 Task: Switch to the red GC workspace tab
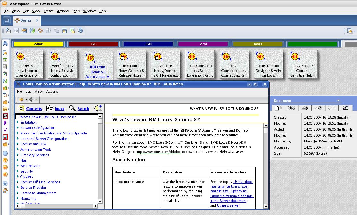click(x=93, y=44)
